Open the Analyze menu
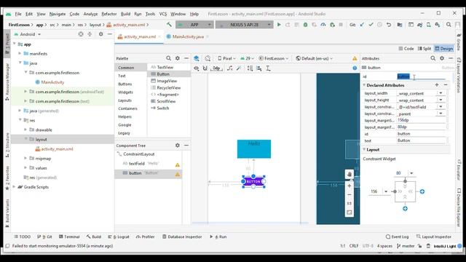The width and height of the screenshot is (466, 262). coord(90,14)
